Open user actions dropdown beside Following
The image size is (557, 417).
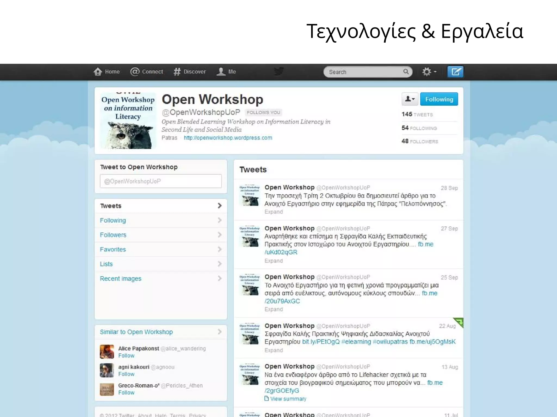[x=410, y=99]
